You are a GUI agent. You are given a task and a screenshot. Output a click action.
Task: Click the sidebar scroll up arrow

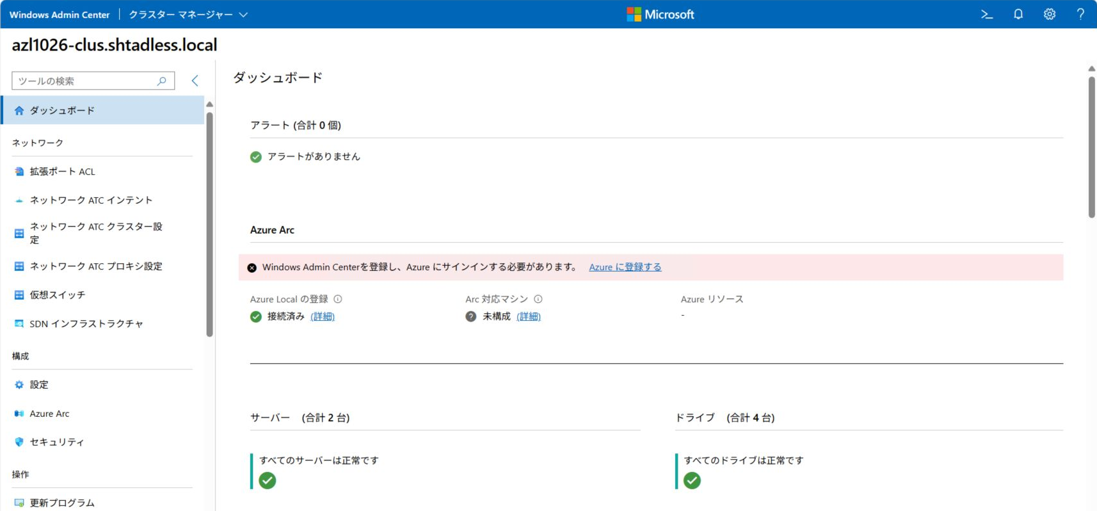[209, 104]
